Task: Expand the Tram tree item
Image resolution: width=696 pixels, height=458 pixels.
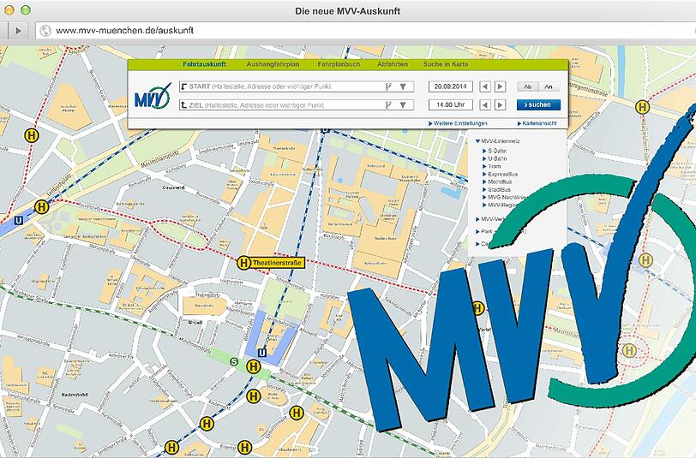Action: [x=485, y=166]
